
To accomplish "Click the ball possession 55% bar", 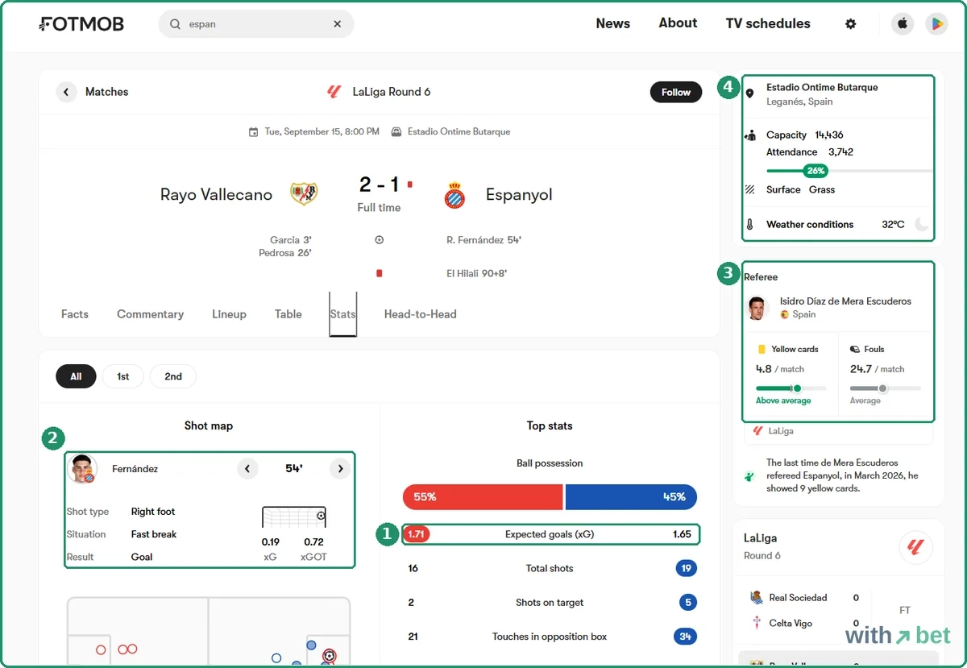I will [483, 497].
